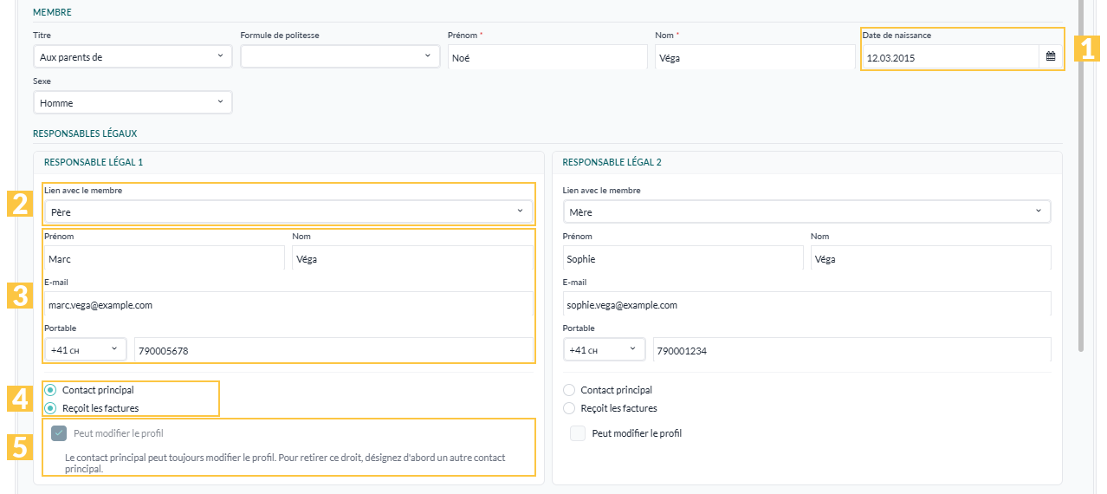Click the Date de naissance label
The width and height of the screenshot is (1107, 494).
click(x=897, y=36)
